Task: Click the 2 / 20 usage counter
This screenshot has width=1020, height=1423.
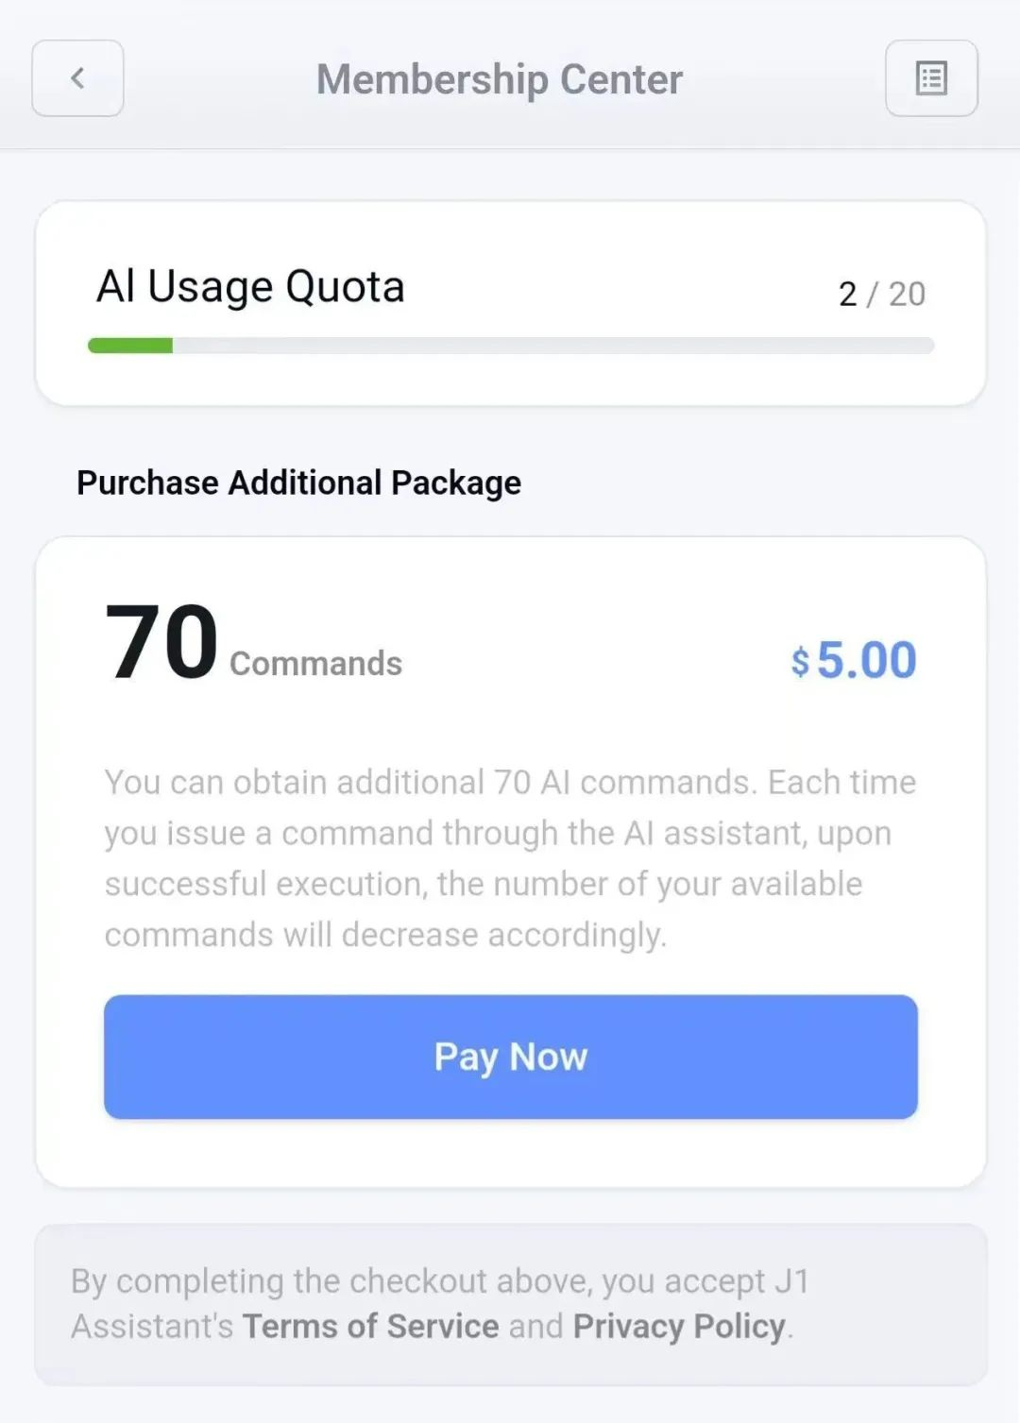Action: [881, 294]
